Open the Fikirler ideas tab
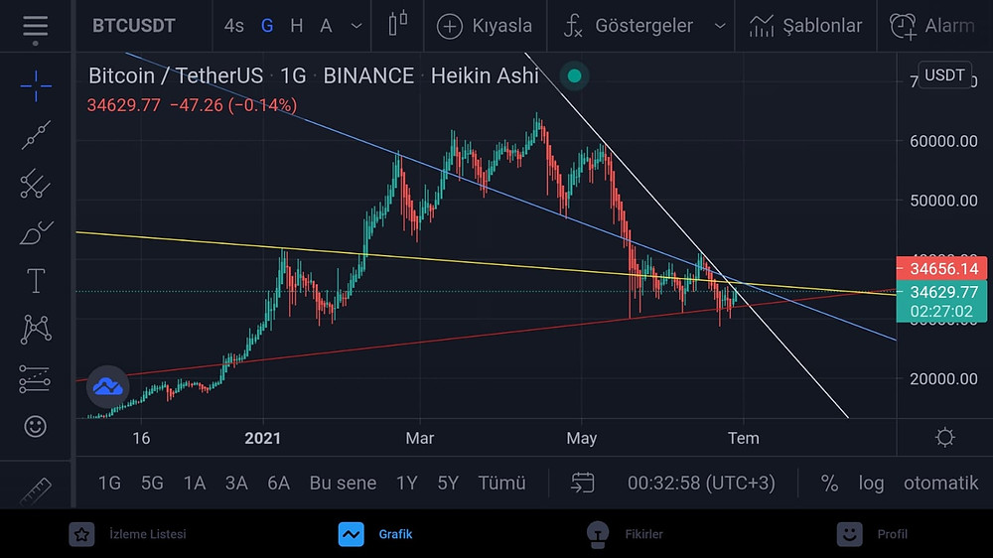Image resolution: width=993 pixels, height=558 pixels. click(x=624, y=534)
